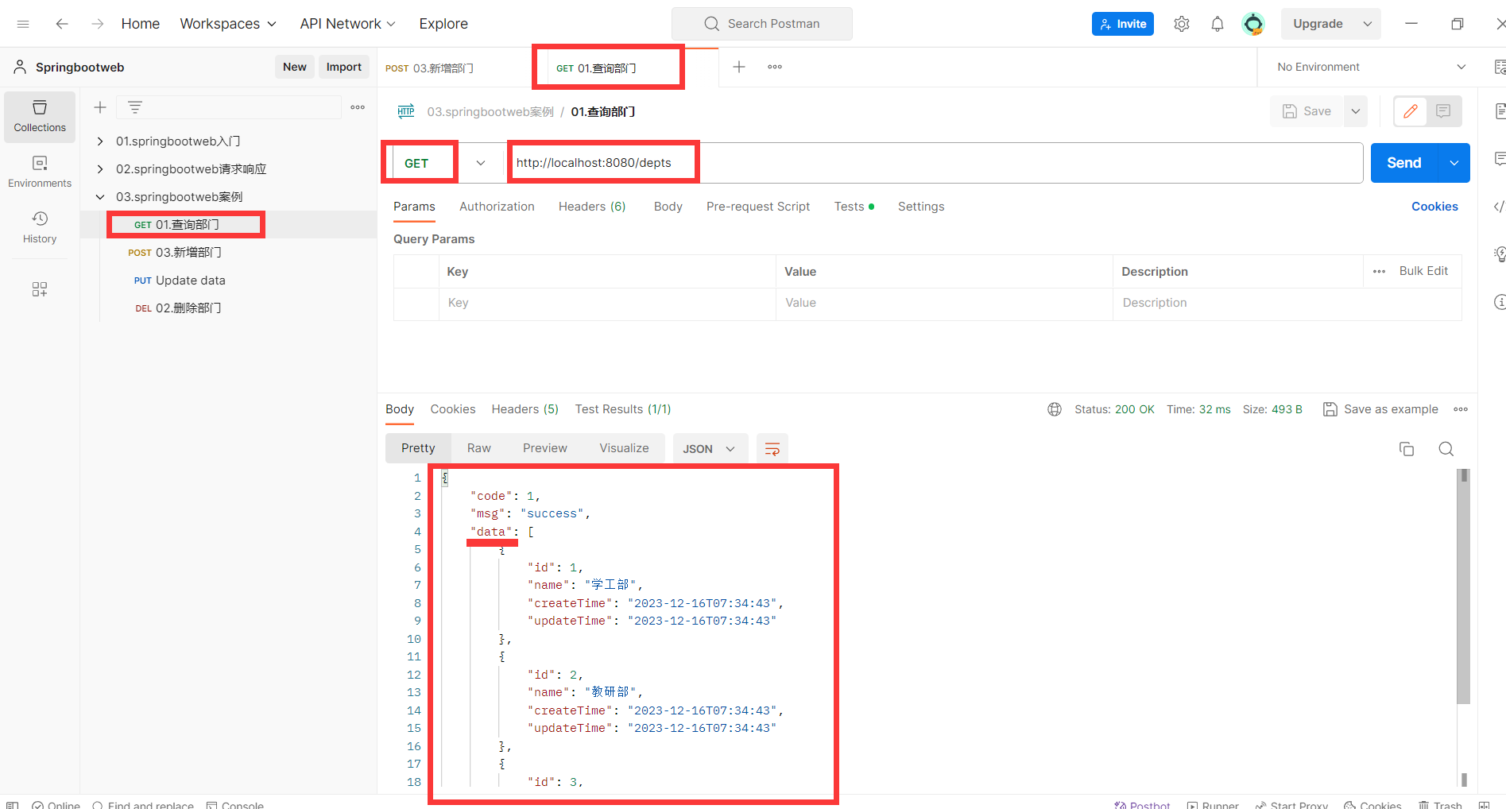Search within the response body

(1446, 449)
